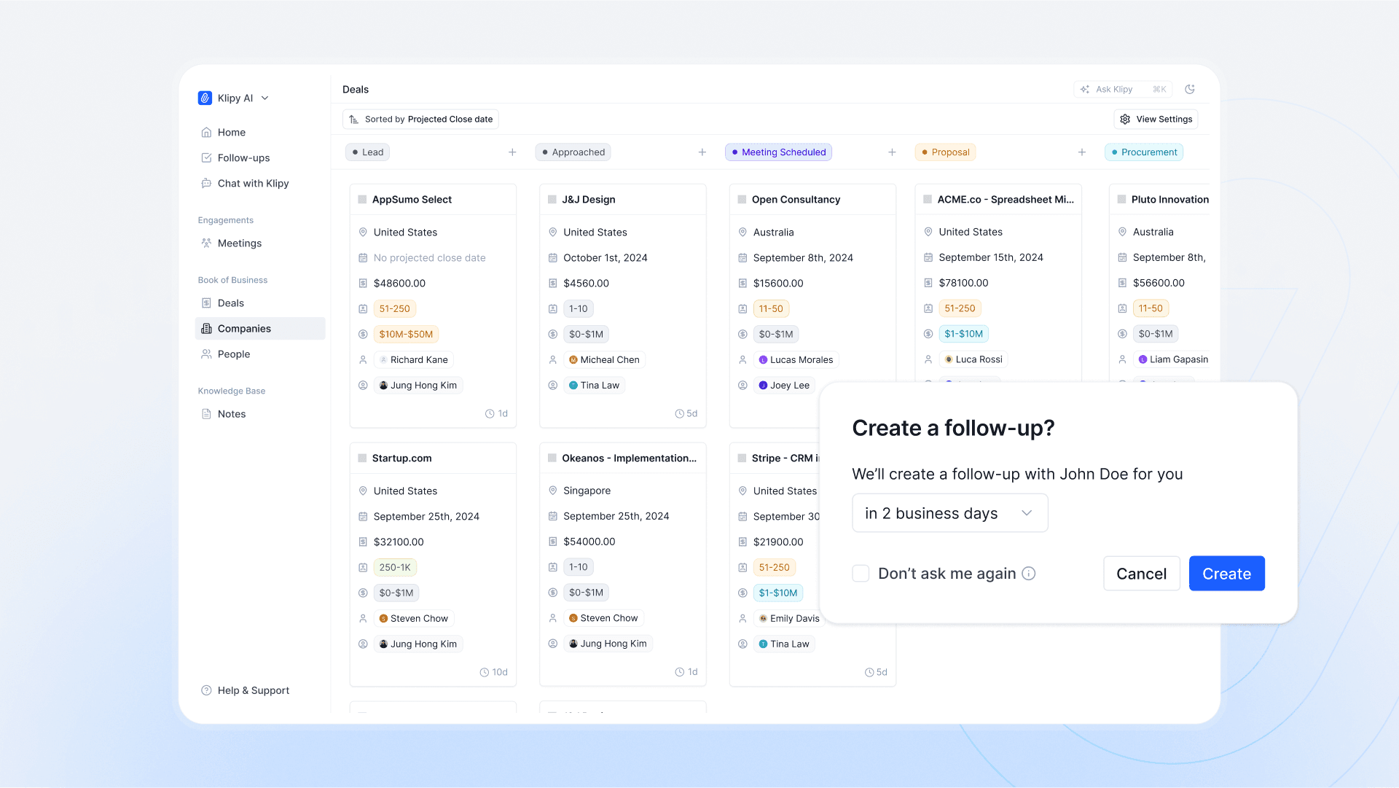Click the Cancel button
The width and height of the screenshot is (1399, 788).
click(1141, 574)
